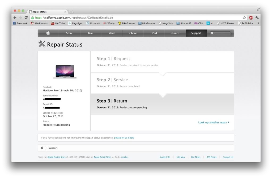This screenshot has width=272, height=178.
Task: Click the Apple logo in navigation bar
Action: 48,33
